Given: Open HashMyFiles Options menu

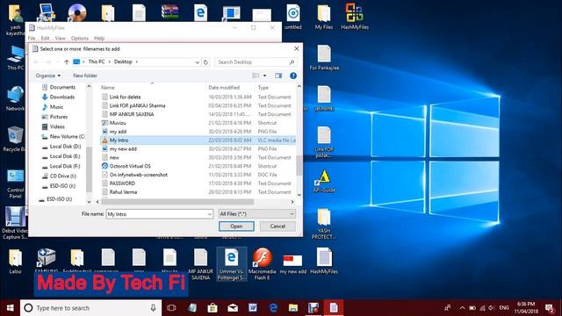Looking at the screenshot, I should tap(80, 39).
